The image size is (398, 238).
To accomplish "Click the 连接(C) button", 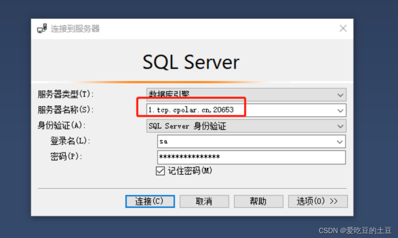I will (150, 201).
